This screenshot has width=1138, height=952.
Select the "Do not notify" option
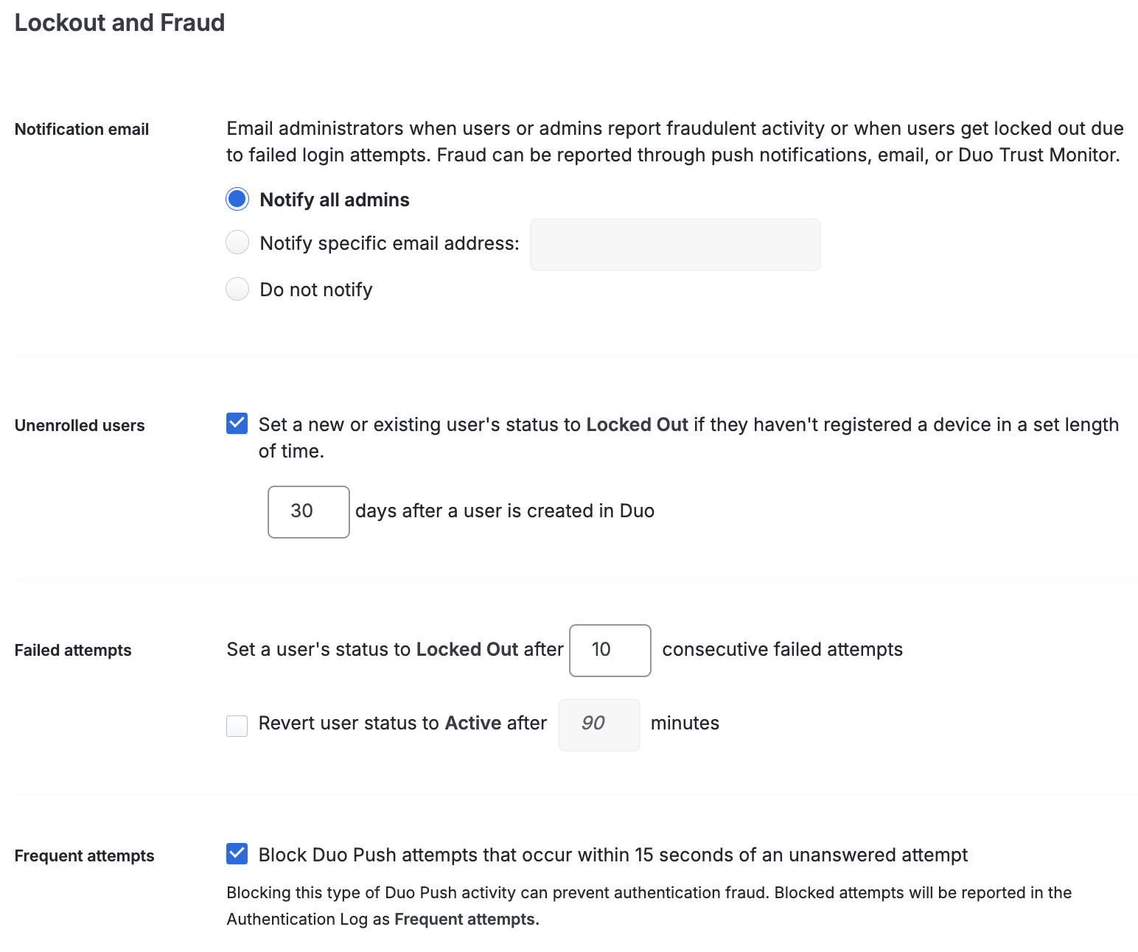tap(237, 289)
